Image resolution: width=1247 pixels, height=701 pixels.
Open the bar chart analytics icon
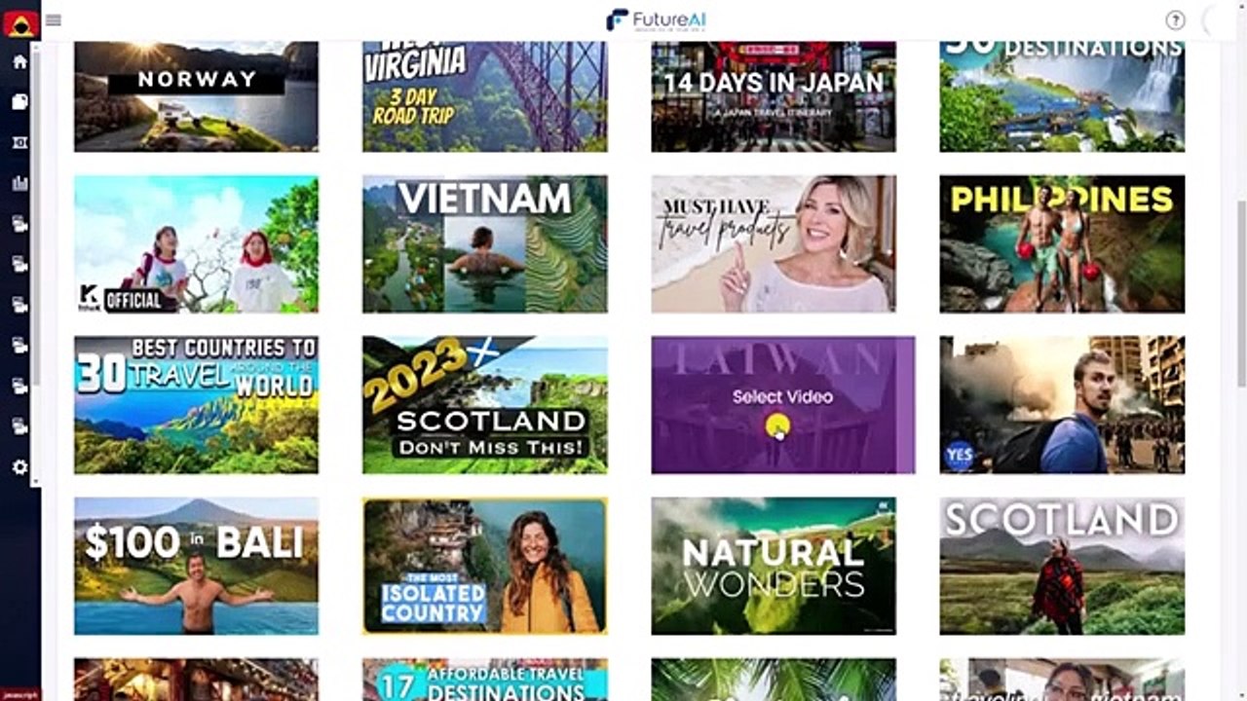click(19, 183)
